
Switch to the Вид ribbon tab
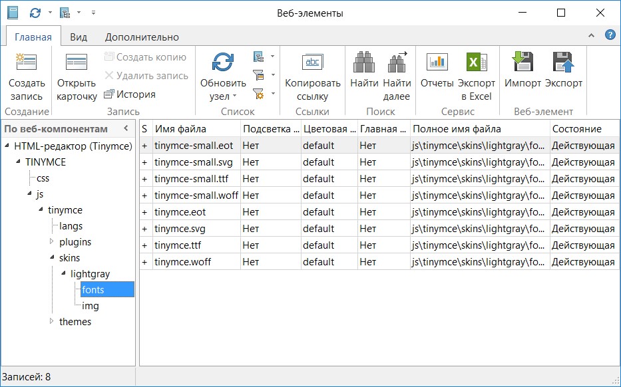79,37
